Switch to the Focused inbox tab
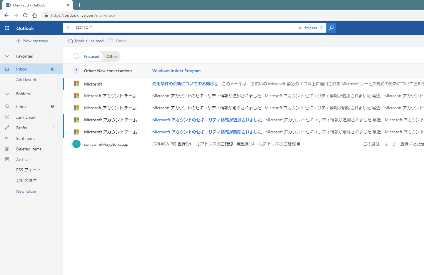Viewport: 424px width, 275px height. pyautogui.click(x=92, y=56)
